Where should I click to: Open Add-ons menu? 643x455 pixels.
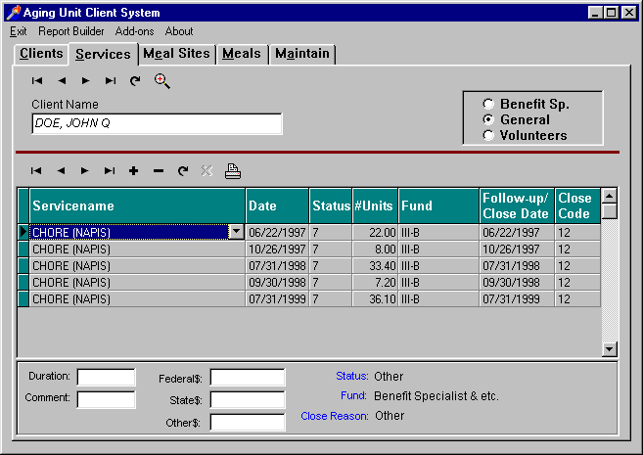[x=134, y=31]
